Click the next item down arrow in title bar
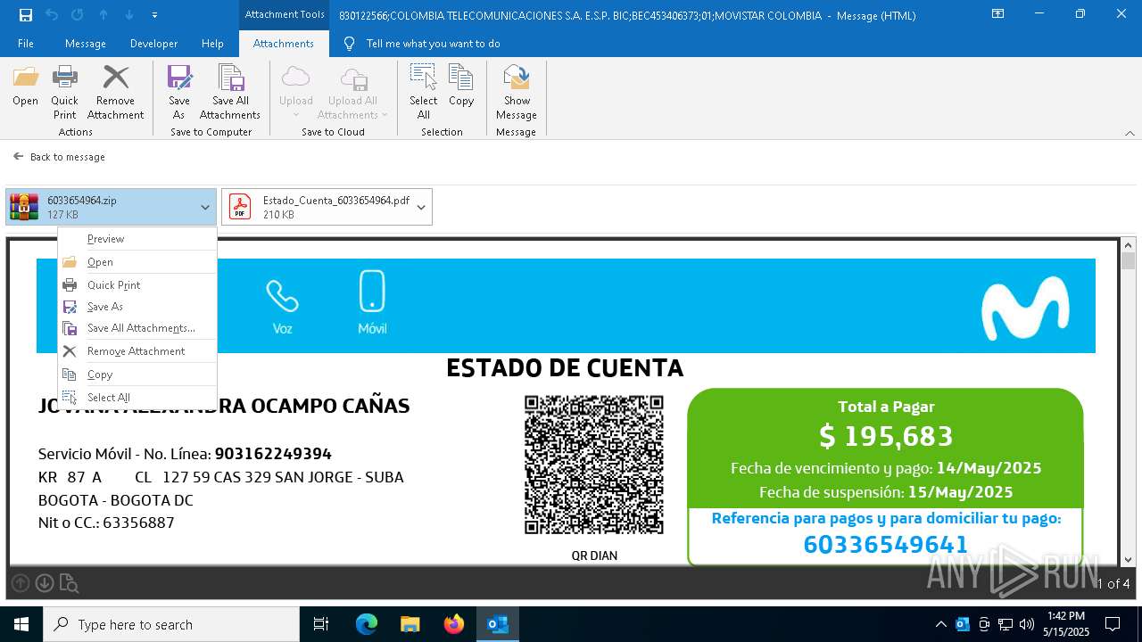Image resolution: width=1142 pixels, height=642 pixels. pos(129,15)
